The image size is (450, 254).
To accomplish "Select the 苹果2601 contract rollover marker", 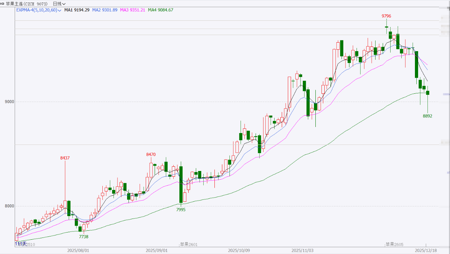I will [x=189, y=244].
